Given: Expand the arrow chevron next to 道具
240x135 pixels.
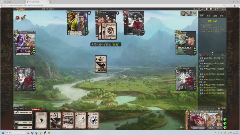Looking at the screenshot, I should click(25, 108).
